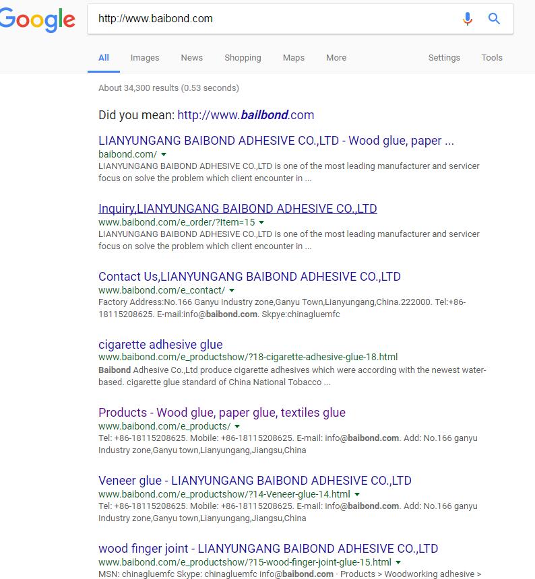Viewport: 535px width, 579px height.
Task: Open the Maps tab
Action: tap(294, 58)
